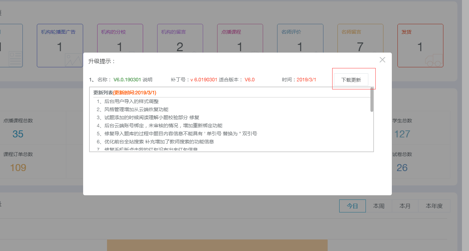Click the 试卷总数 value 26
The image size is (469, 251).
[x=402, y=168]
